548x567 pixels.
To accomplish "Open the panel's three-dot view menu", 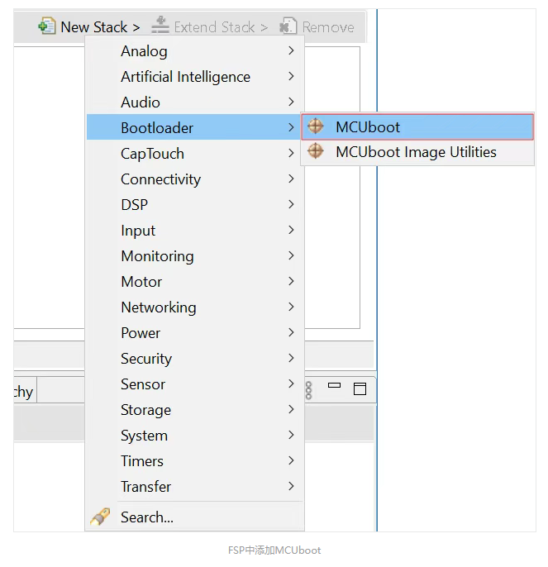I will pos(308,390).
